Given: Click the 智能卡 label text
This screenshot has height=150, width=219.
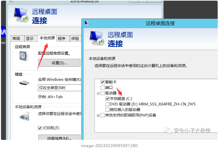Looking at the screenshot, I should 111,82.
